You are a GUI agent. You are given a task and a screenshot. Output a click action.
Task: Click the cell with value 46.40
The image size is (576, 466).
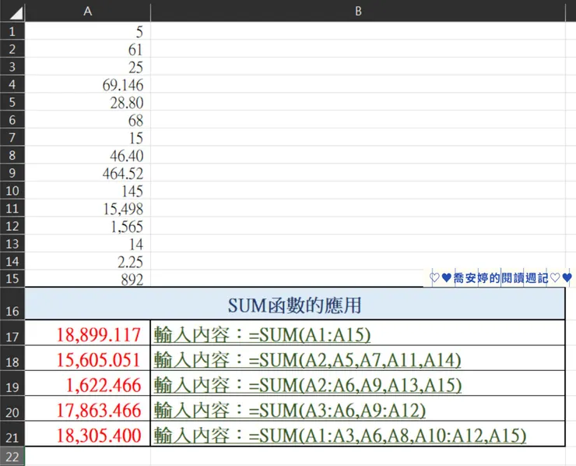click(87, 154)
